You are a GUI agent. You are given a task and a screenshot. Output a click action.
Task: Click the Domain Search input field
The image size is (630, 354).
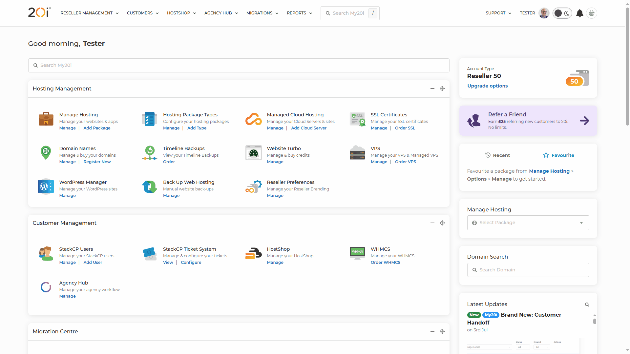coord(528,269)
